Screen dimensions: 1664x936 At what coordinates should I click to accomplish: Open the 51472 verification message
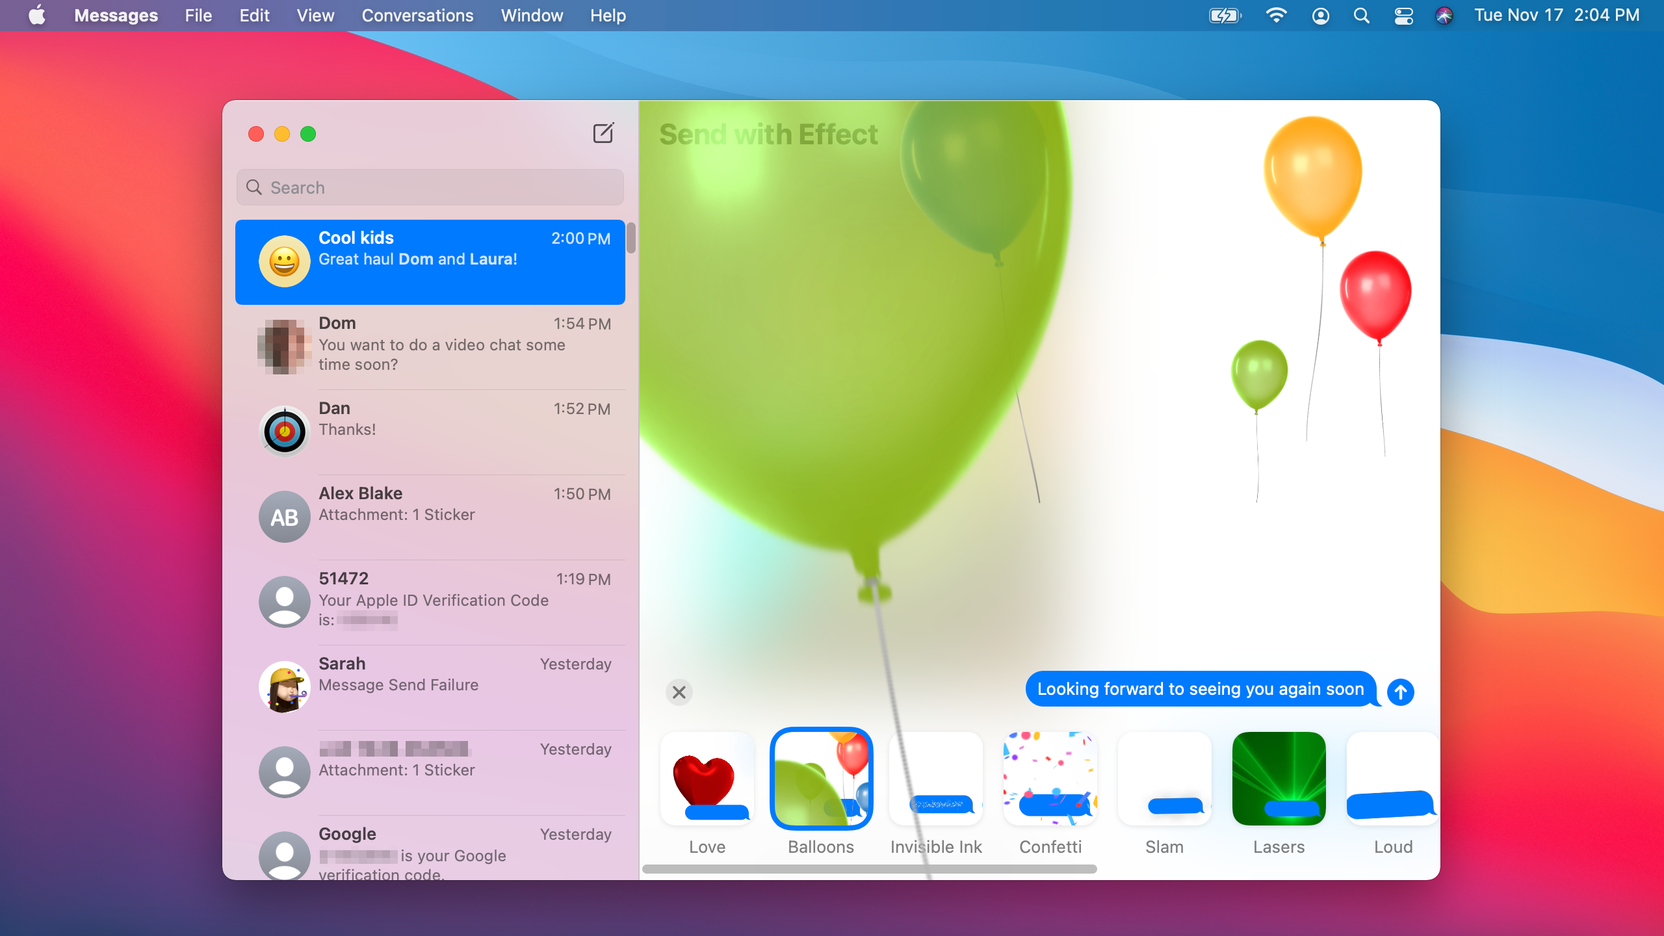[430, 603]
